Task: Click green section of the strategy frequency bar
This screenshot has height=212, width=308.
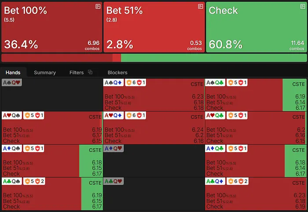Action: coord(213,58)
